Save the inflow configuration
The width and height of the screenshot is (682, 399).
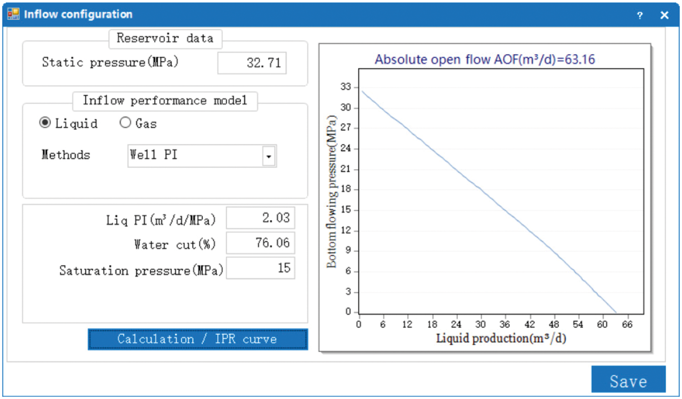point(628,380)
